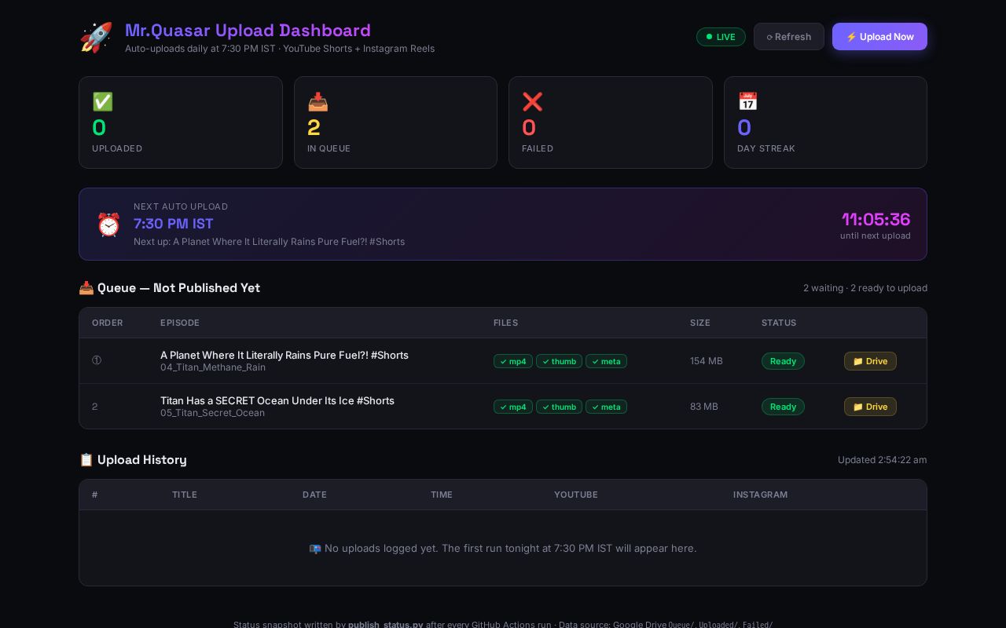1006x628 pixels.
Task: Click the 11:05:36 countdown timer
Action: (876, 219)
